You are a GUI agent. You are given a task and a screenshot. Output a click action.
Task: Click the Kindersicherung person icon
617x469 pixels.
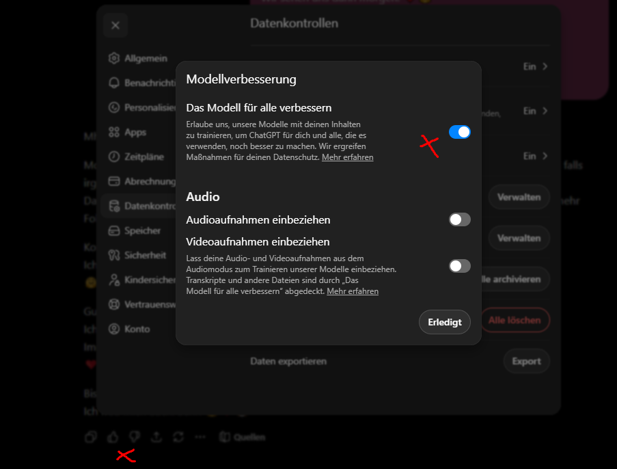pos(114,280)
